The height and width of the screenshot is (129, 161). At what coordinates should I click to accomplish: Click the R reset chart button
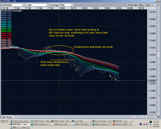(x=158, y=117)
